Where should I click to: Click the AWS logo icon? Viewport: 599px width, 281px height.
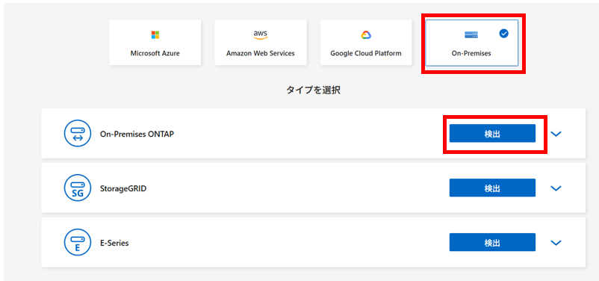261,35
